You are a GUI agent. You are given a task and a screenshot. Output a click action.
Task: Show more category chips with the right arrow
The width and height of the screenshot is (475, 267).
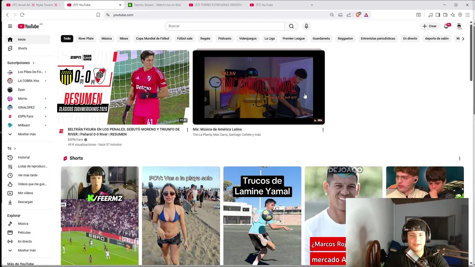(x=463, y=39)
